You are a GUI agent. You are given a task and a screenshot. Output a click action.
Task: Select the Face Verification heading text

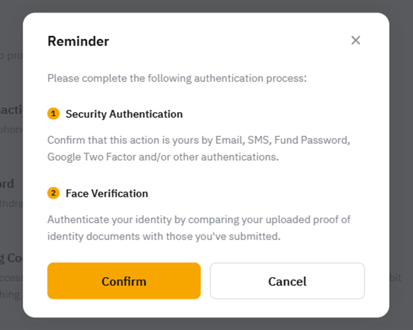click(106, 193)
